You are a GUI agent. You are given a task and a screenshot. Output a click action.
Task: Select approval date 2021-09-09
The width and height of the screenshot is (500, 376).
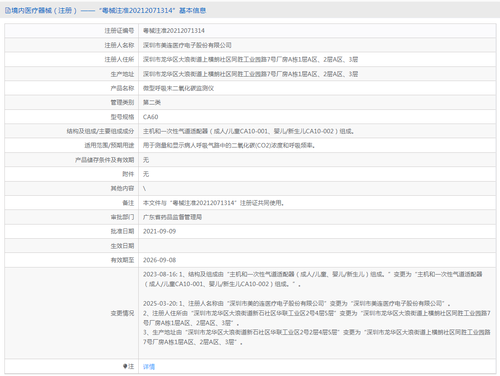coord(160,231)
